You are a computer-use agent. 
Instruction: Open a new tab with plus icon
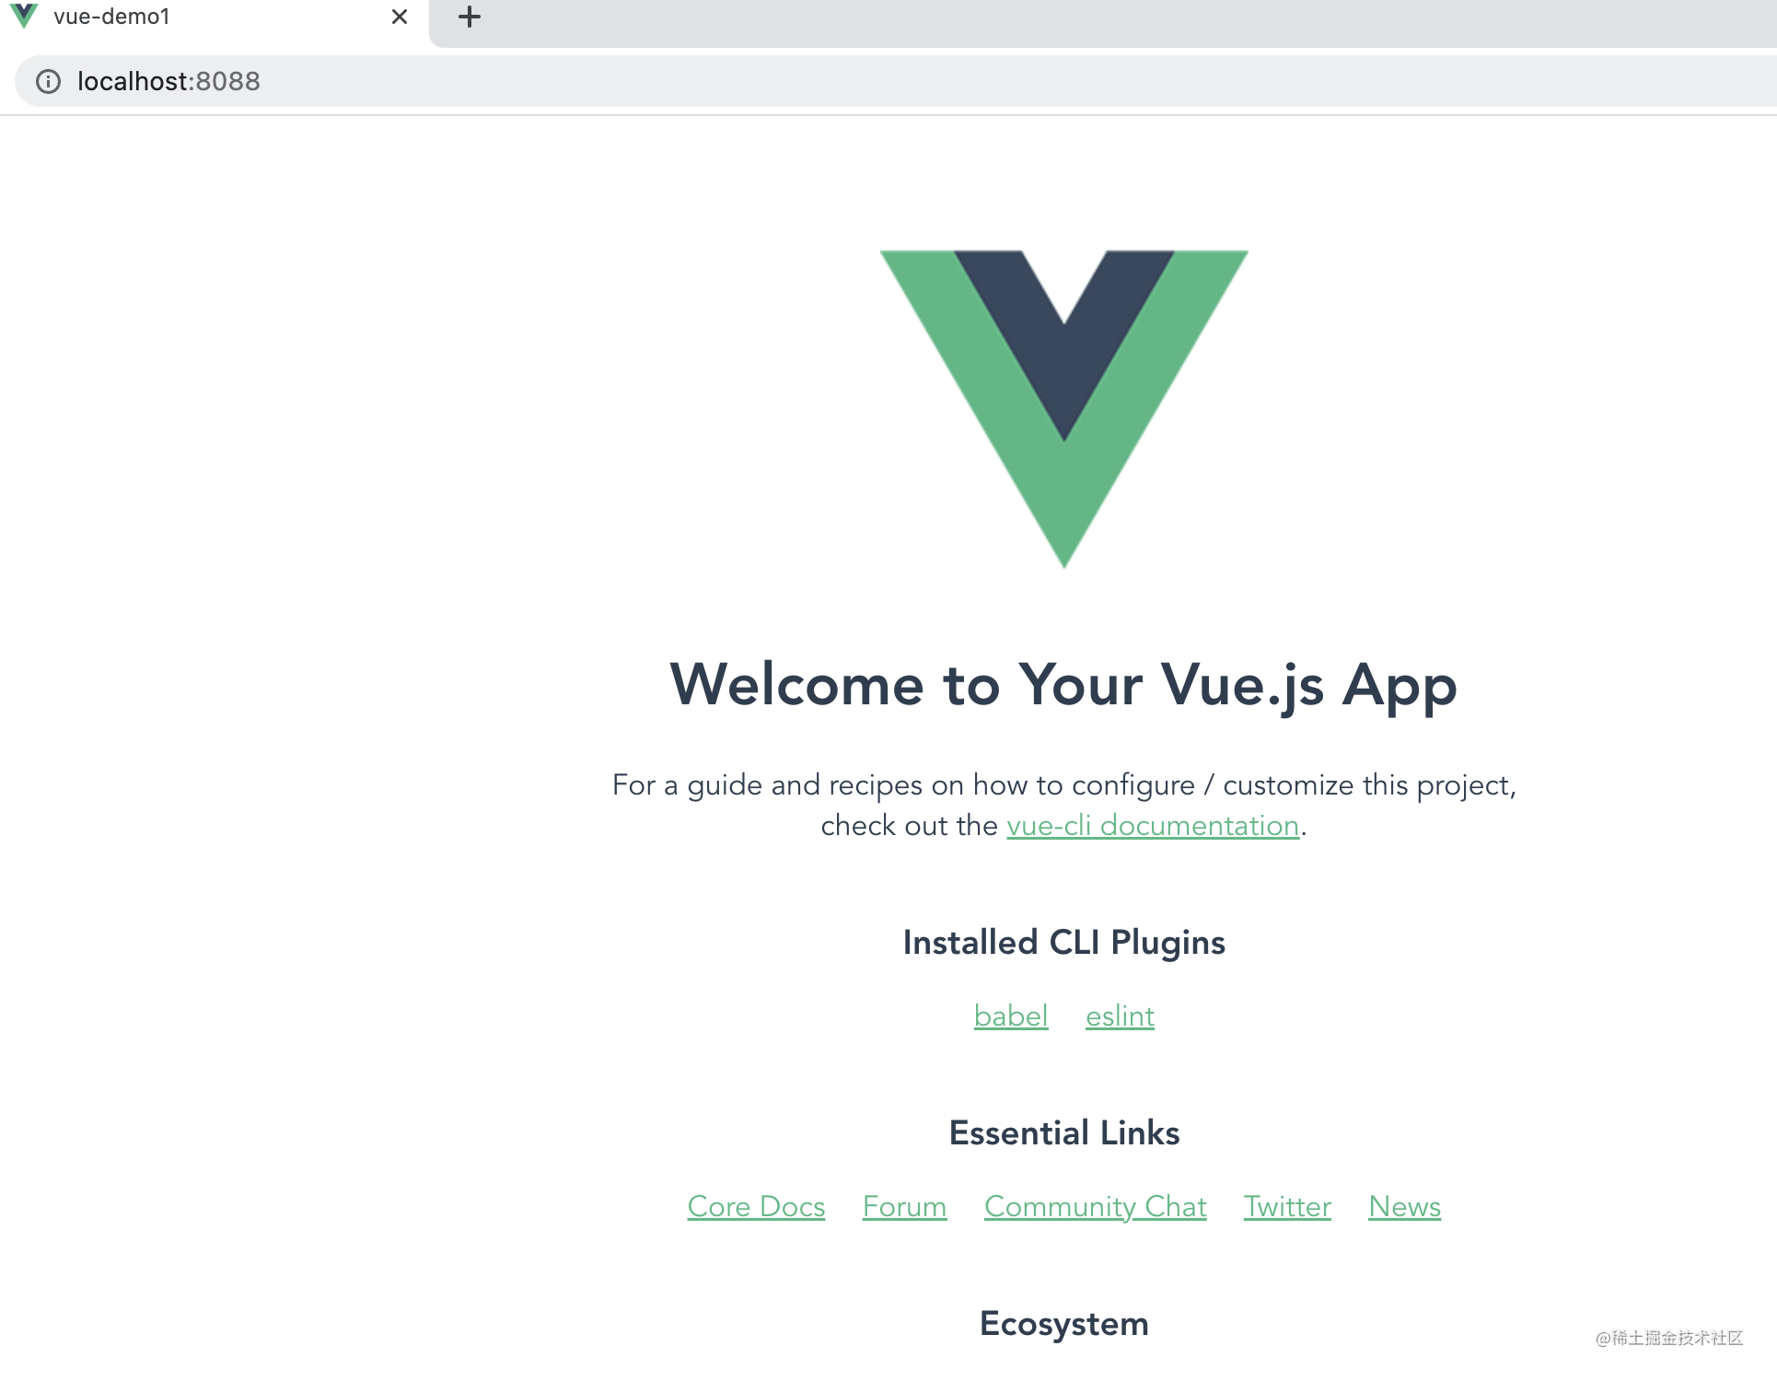[470, 17]
